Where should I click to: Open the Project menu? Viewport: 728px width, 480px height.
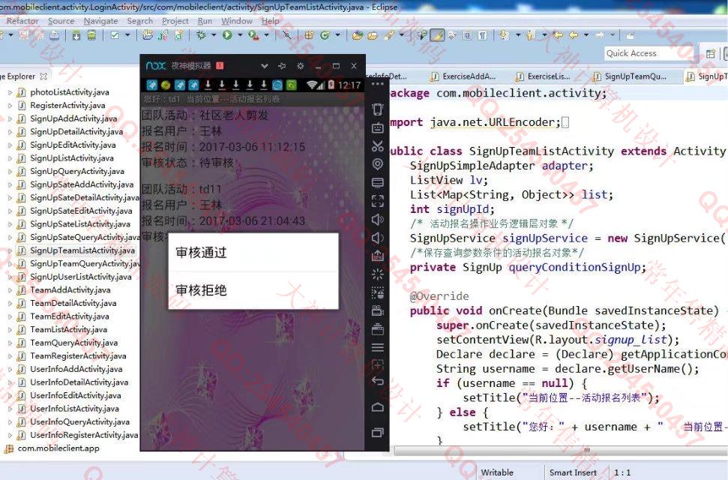[x=175, y=21]
